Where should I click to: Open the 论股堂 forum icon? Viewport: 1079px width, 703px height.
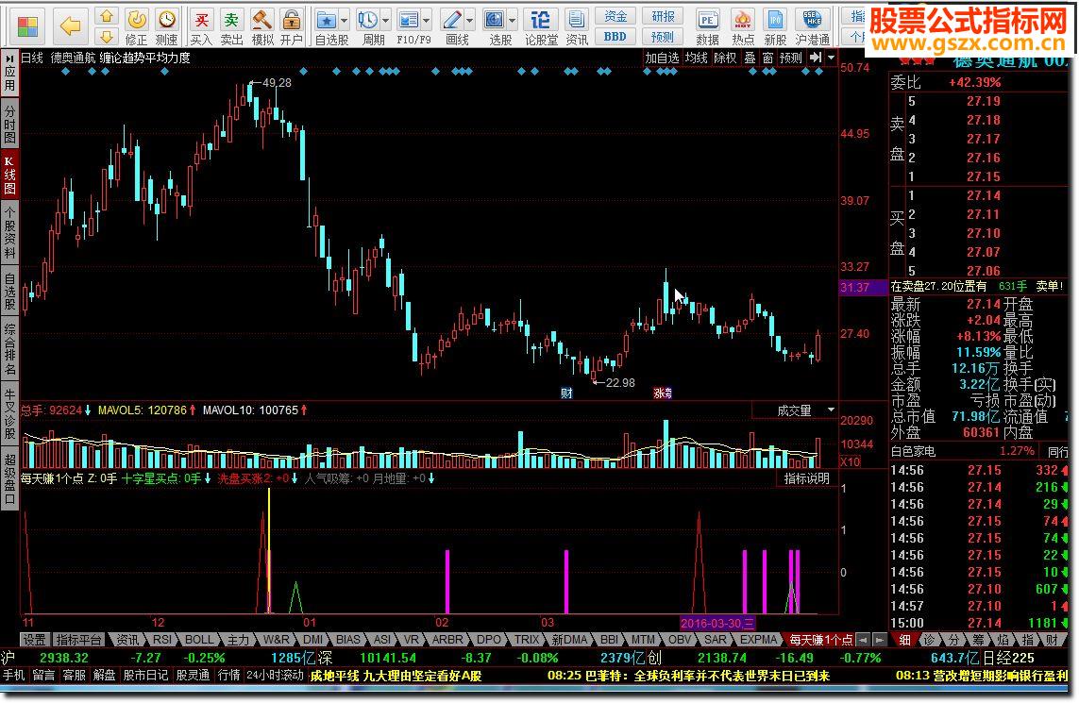[541, 26]
